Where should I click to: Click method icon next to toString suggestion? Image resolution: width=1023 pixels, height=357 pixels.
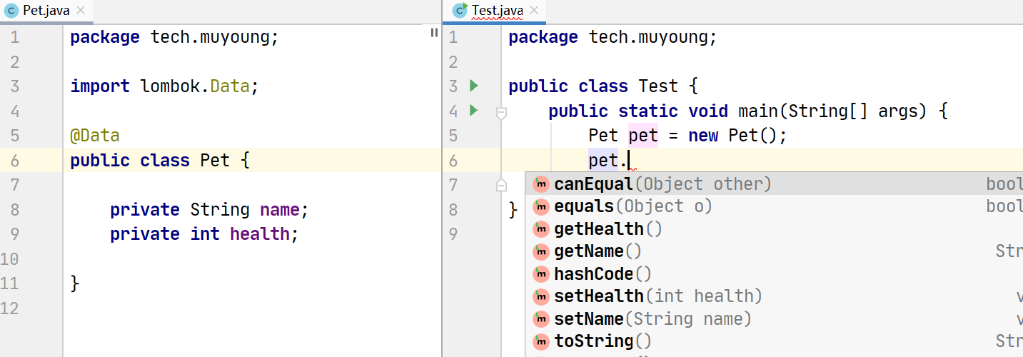(x=542, y=341)
